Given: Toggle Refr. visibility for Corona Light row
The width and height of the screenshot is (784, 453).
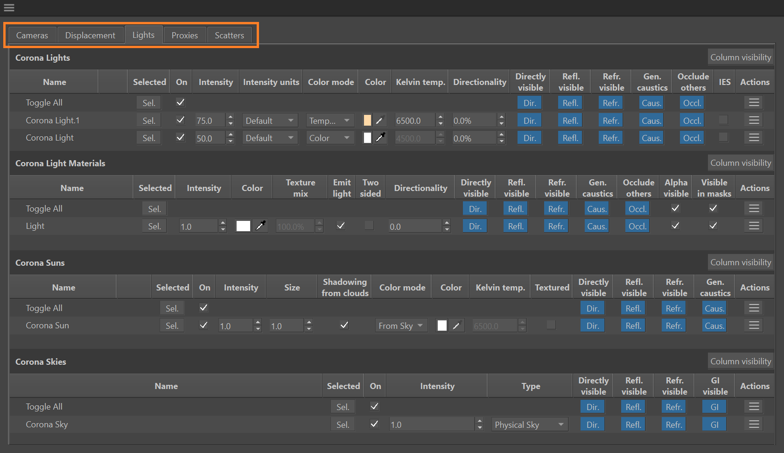Looking at the screenshot, I should click(611, 138).
